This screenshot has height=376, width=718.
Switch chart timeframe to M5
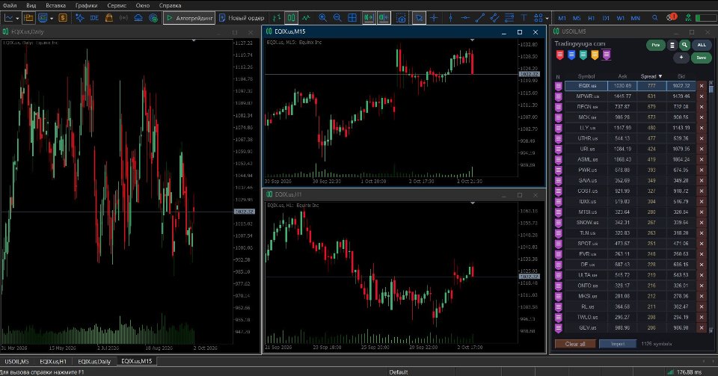point(577,18)
